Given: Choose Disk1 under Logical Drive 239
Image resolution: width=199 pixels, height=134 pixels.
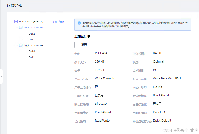Looking at the screenshot, I should pos(32,58).
